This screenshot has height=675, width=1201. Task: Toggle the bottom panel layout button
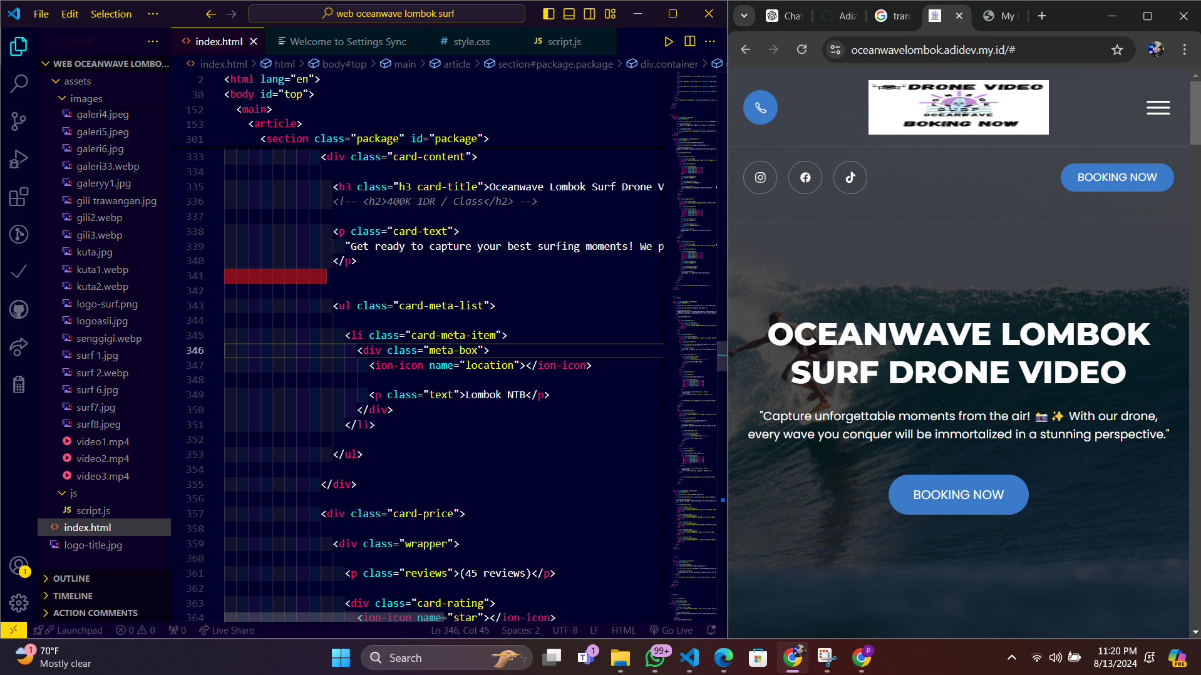(569, 14)
